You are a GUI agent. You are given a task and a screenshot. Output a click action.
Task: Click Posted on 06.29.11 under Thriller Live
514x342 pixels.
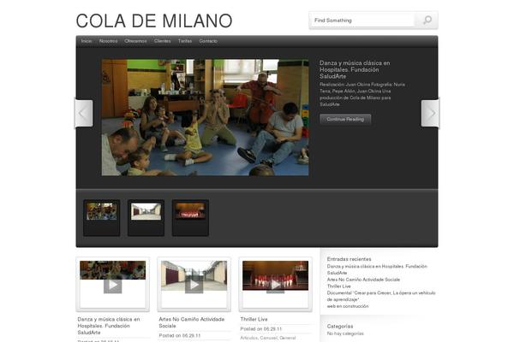(260, 329)
